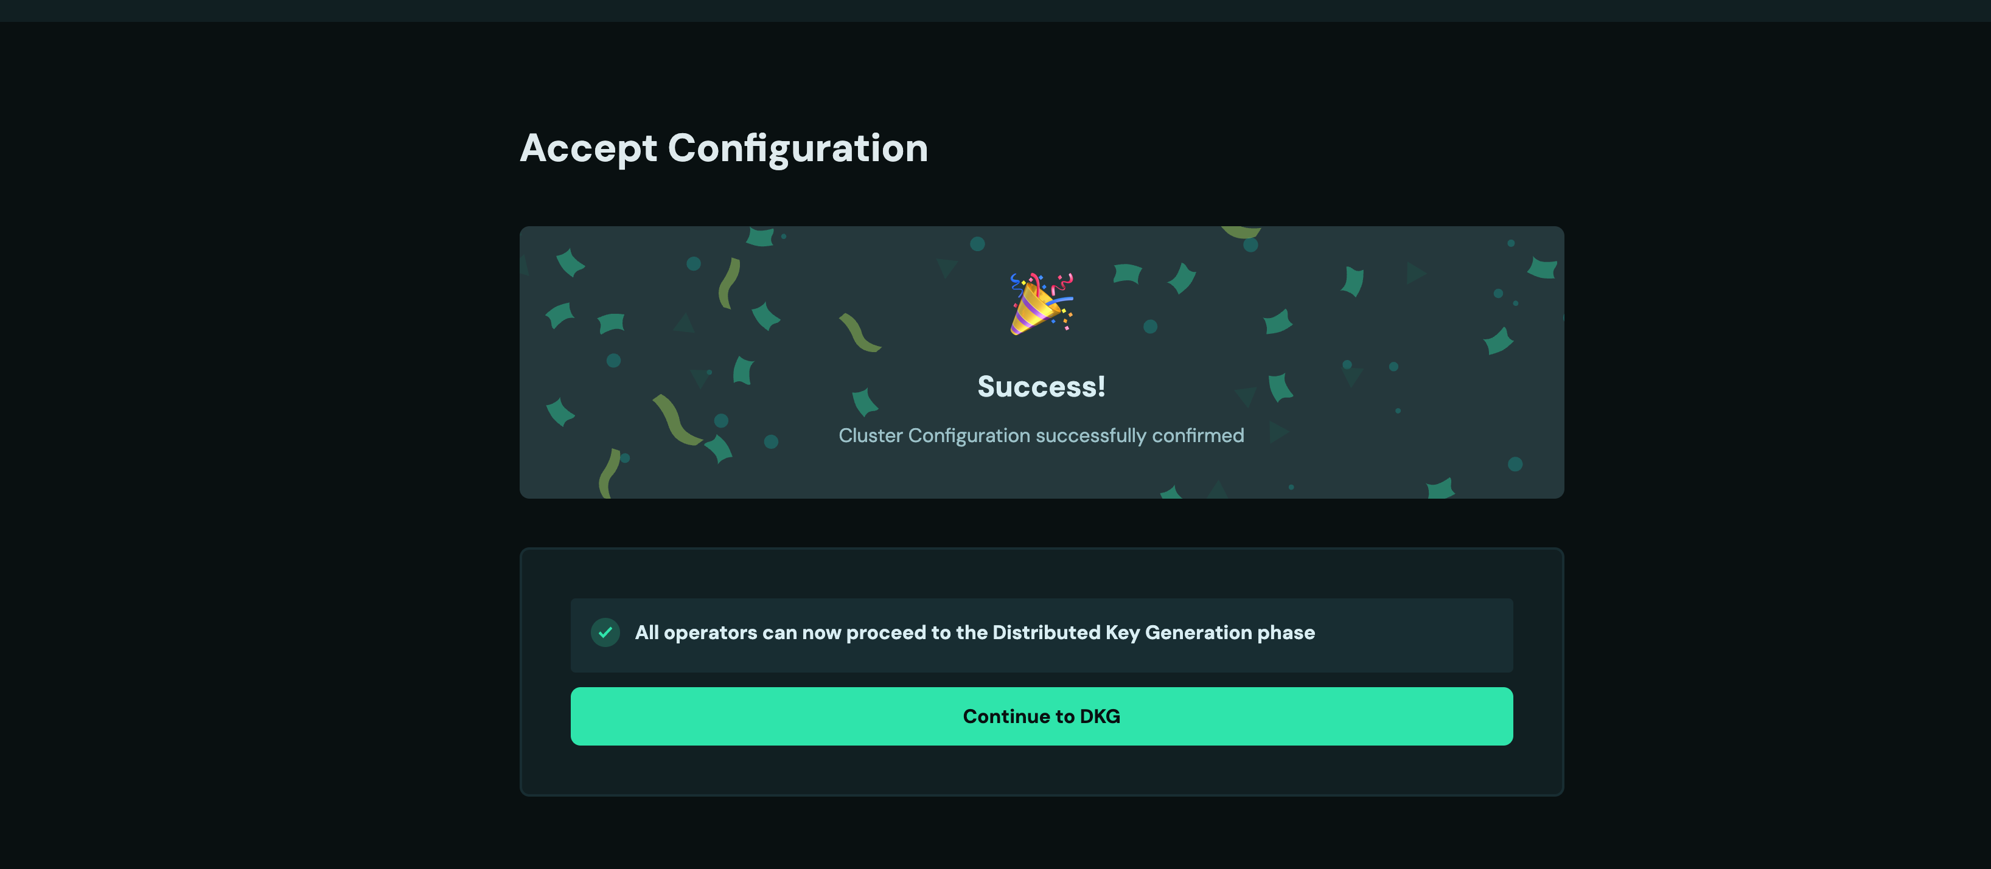The height and width of the screenshot is (869, 1991).
Task: Click the word Cluster in the success subtitle
Action: tap(870, 435)
